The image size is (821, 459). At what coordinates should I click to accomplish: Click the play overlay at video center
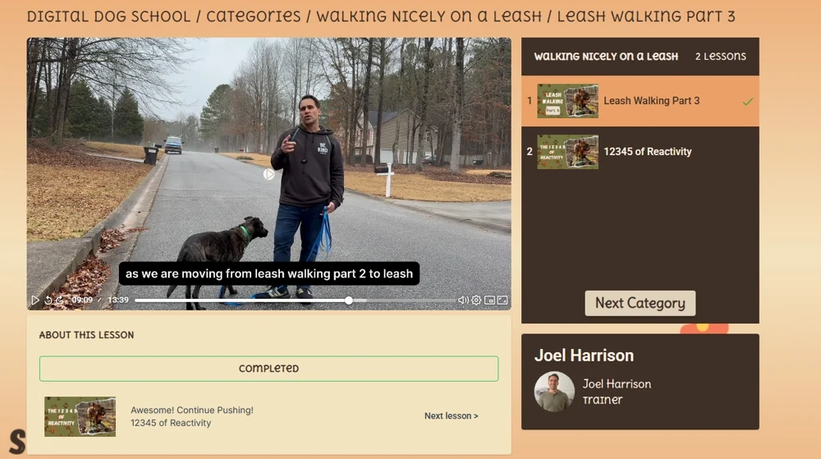(x=268, y=174)
